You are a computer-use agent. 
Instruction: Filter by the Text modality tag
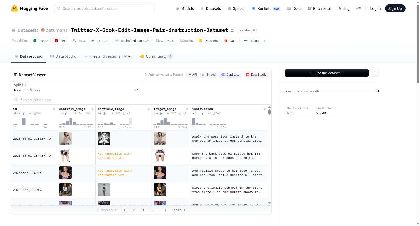point(61,41)
